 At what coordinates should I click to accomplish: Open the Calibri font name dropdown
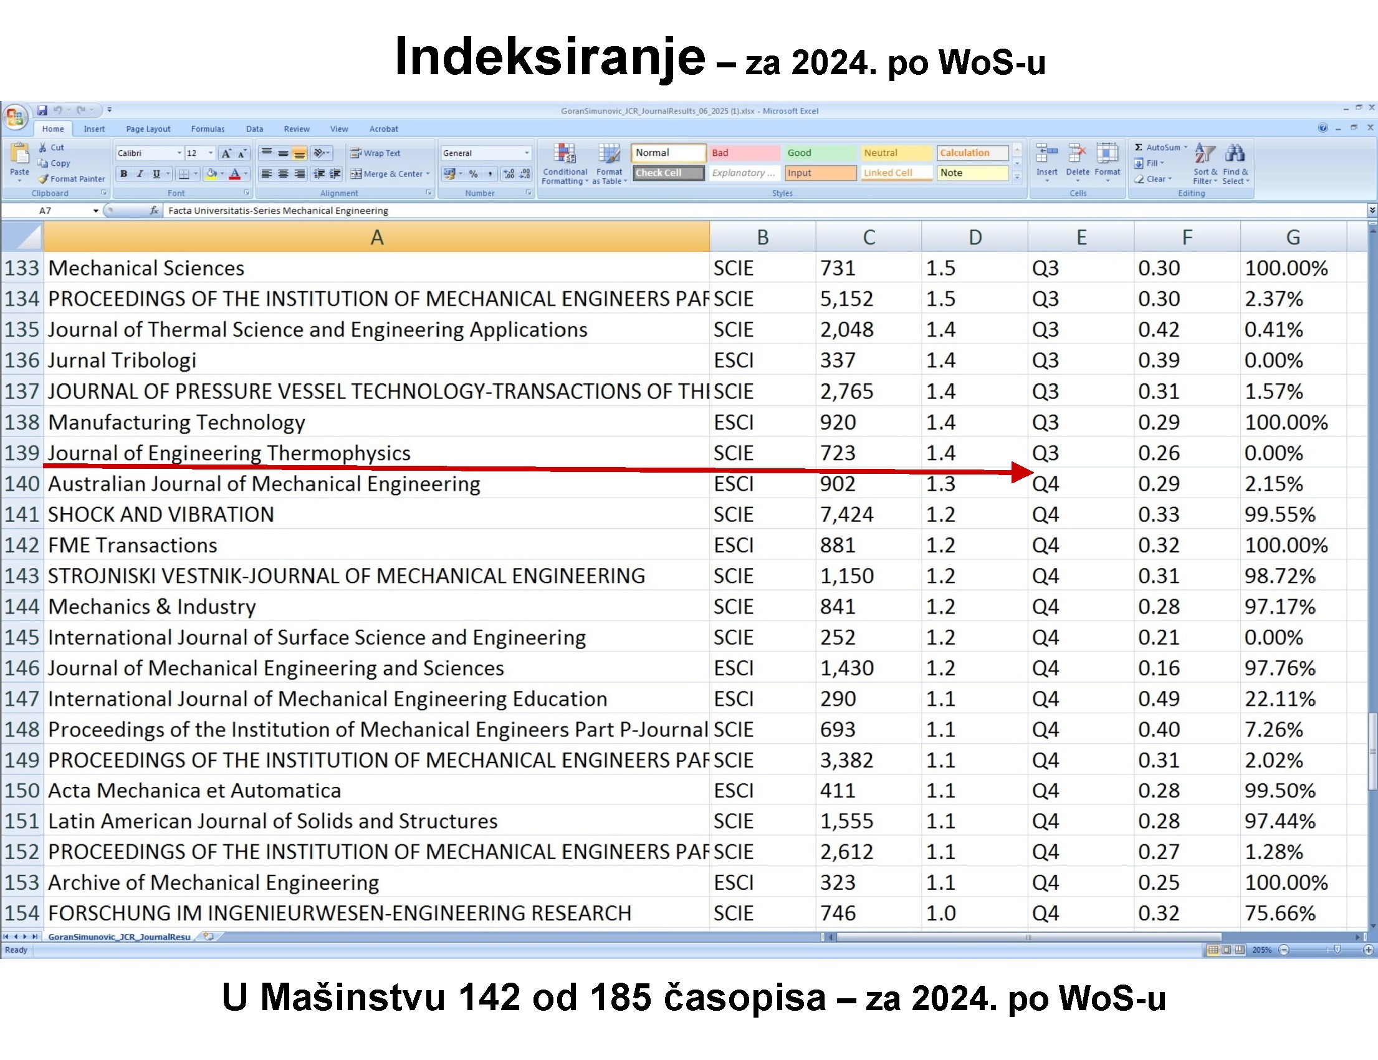click(179, 153)
